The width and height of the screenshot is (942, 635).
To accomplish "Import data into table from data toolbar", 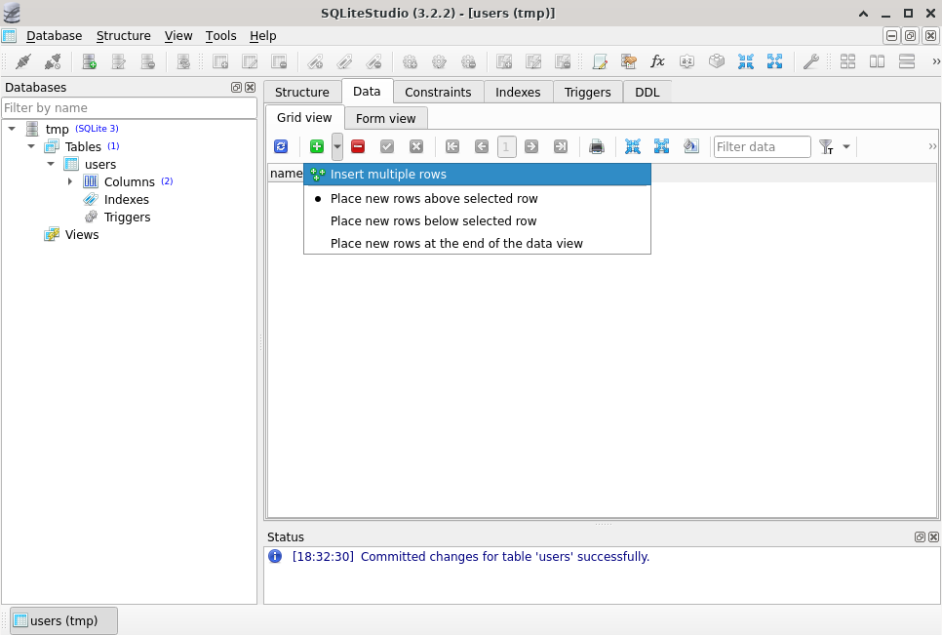I will click(633, 146).
